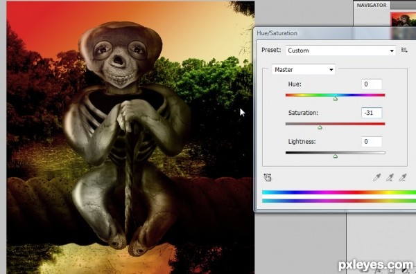Choose the subtract-from-sample eyedropper

(x=403, y=177)
